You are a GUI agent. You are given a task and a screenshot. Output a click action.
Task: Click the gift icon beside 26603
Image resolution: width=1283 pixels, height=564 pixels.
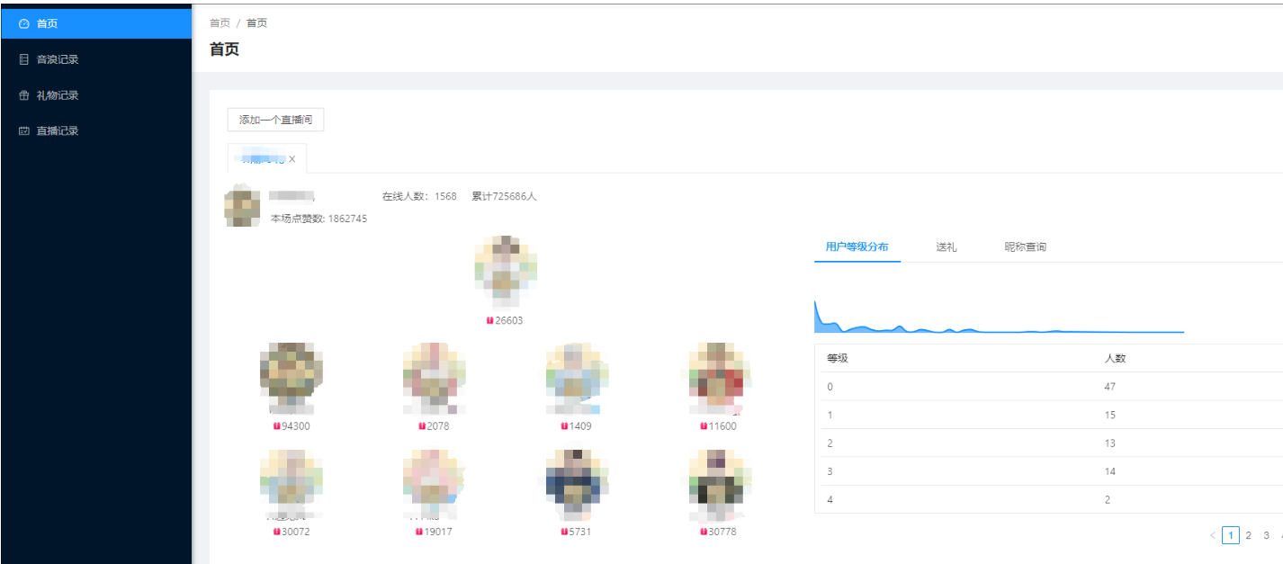(490, 320)
